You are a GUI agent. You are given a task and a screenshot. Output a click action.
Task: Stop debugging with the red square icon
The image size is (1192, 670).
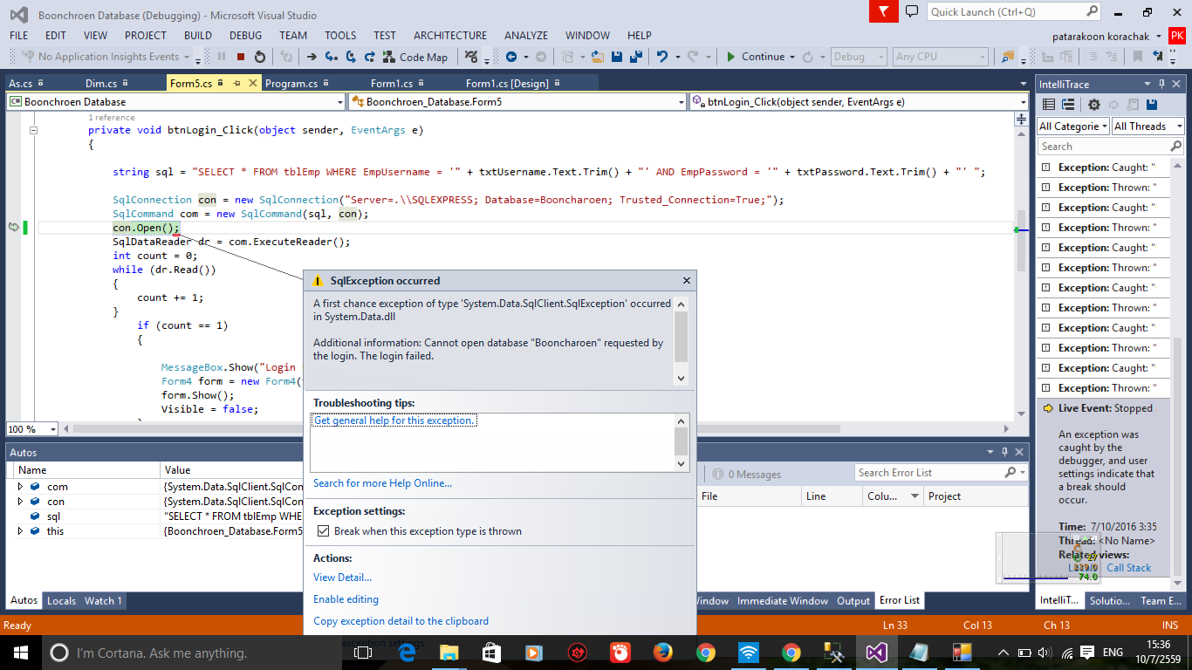tap(241, 57)
